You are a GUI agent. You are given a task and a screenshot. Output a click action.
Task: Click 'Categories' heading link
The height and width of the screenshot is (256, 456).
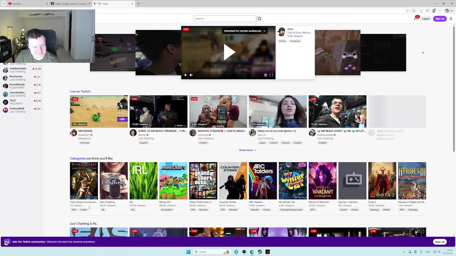78,159
